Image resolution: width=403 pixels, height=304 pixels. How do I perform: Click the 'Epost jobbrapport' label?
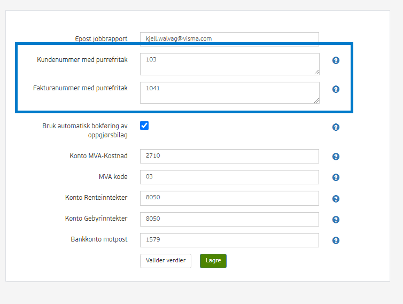tap(101, 39)
